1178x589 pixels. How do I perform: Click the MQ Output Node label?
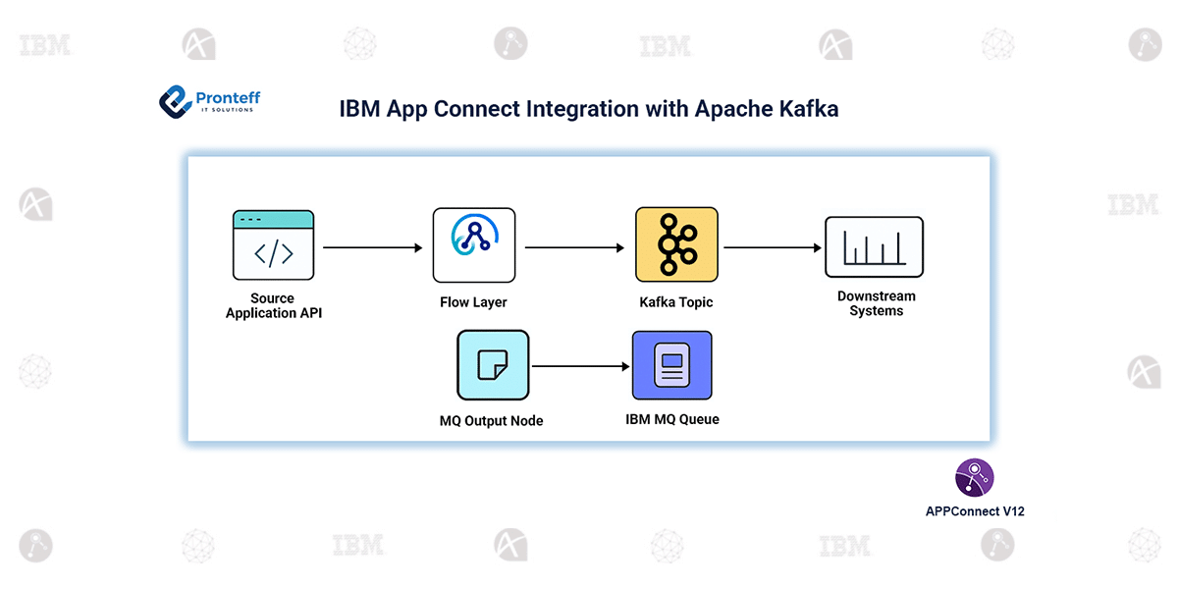point(492,420)
